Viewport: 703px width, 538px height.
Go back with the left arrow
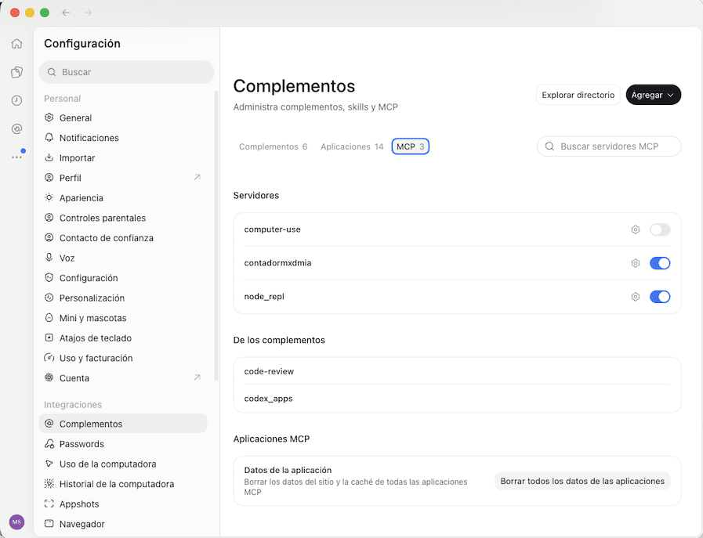pos(66,13)
